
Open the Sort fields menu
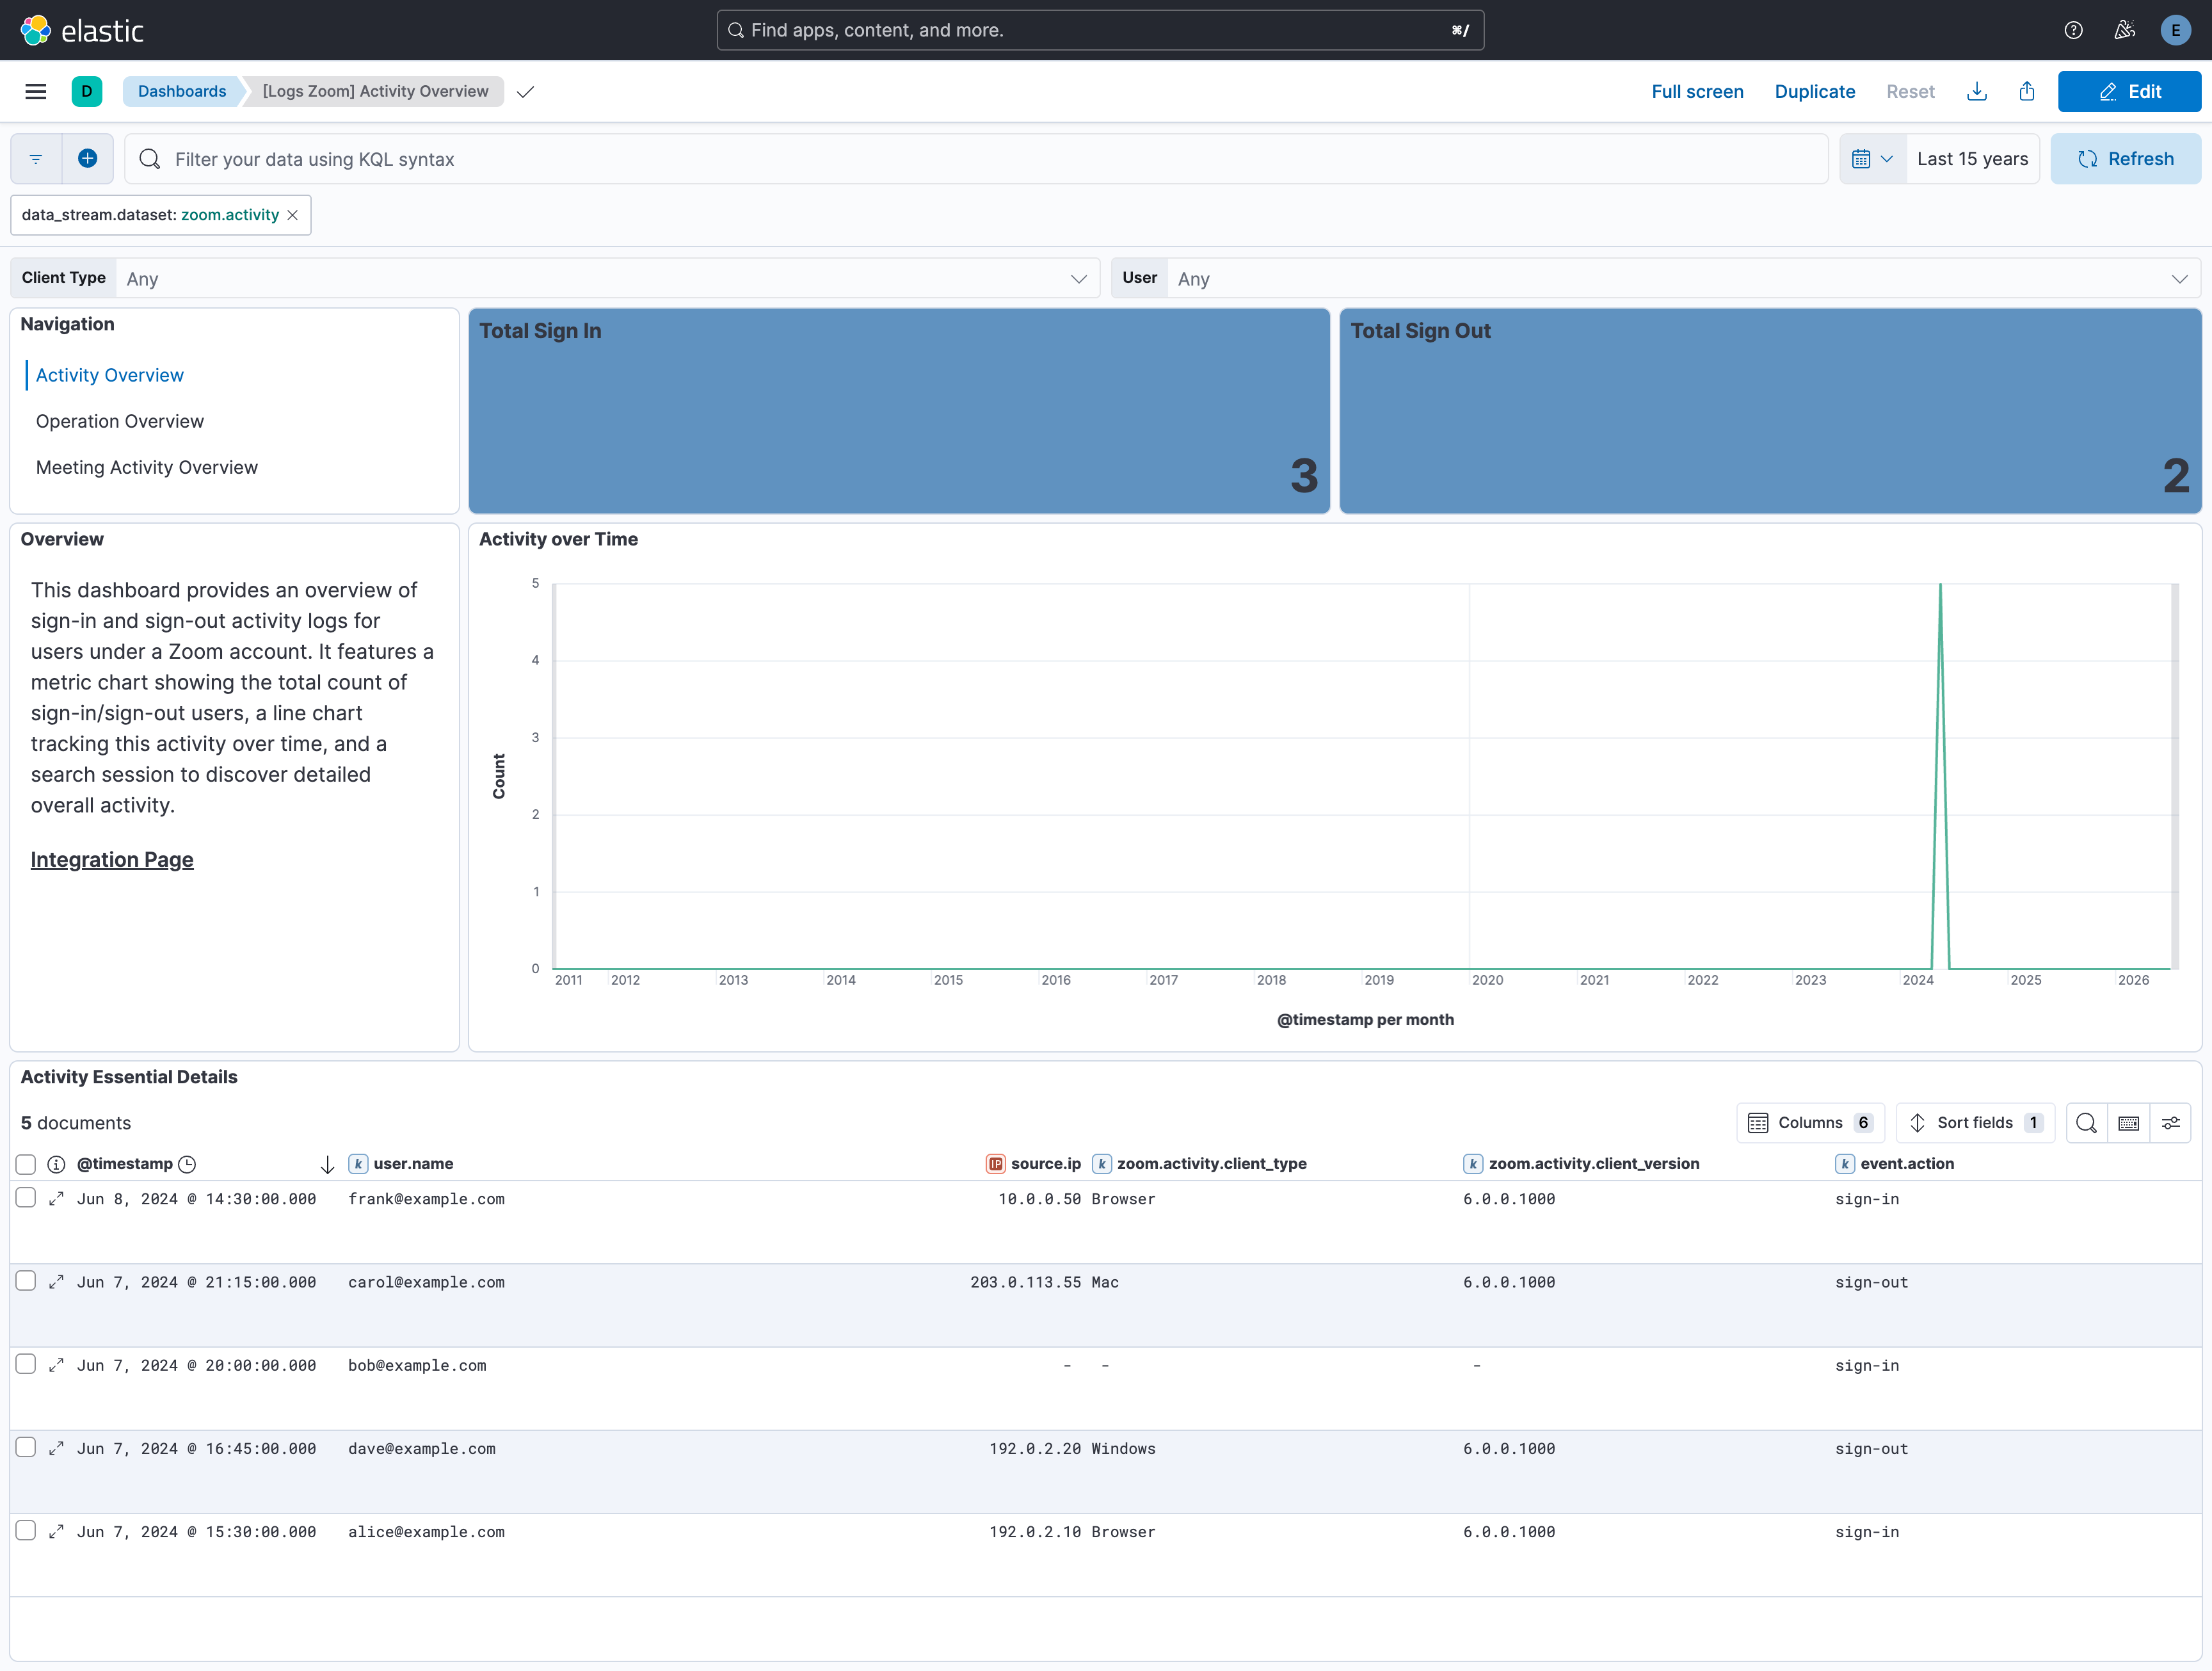[1975, 1123]
